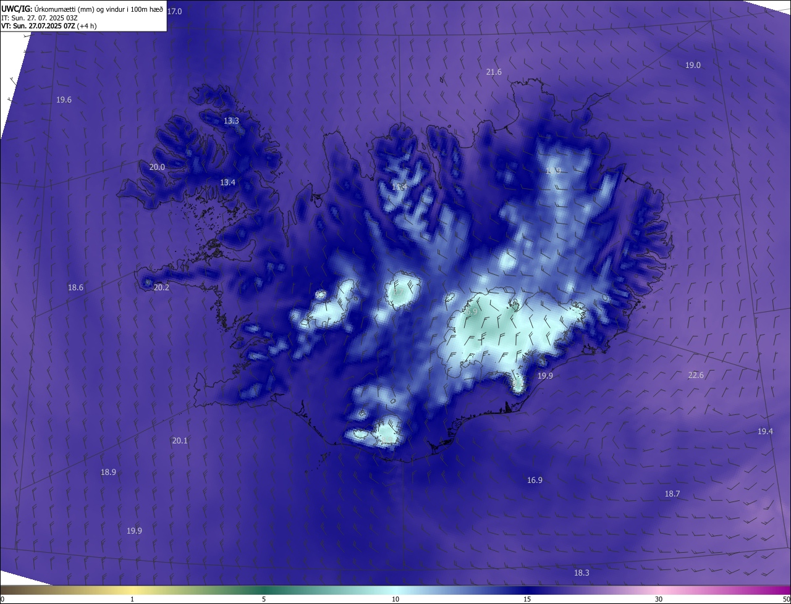This screenshot has height=604, width=791.
Task: Click the colorbar tick label 0
Action: pos(2,599)
